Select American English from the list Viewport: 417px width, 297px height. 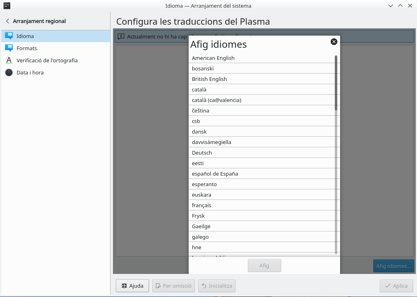(x=213, y=58)
